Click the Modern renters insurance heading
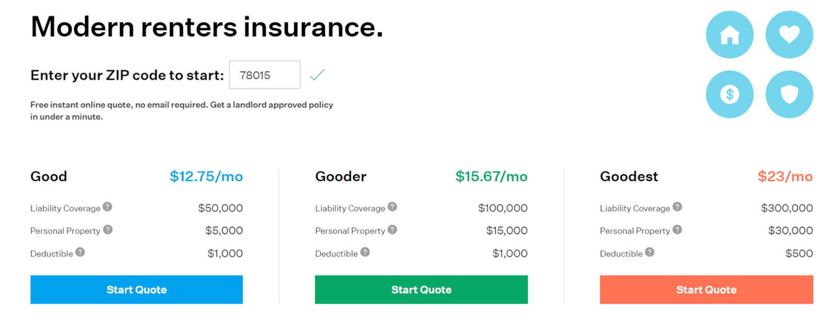 (207, 27)
